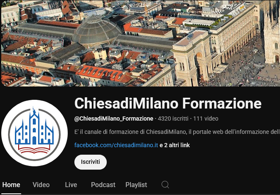Subscribe with the Iscriviti button
The image size is (280, 195).
pyautogui.click(x=91, y=162)
